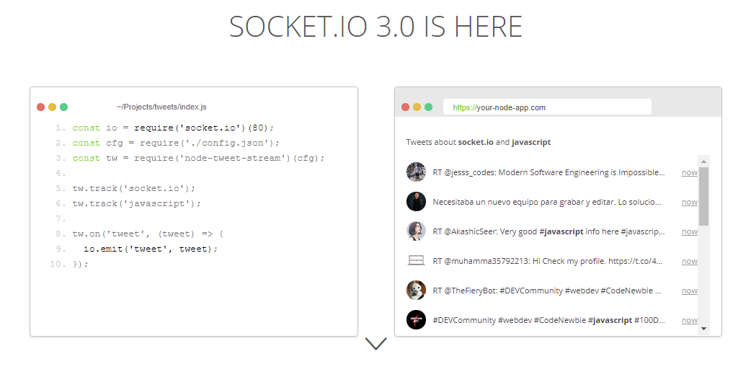Image resolution: width=751 pixels, height=372 pixels.
Task: Click the 'RT @jesss_codes: Modern Software Engineering' tweet text
Action: tap(549, 172)
